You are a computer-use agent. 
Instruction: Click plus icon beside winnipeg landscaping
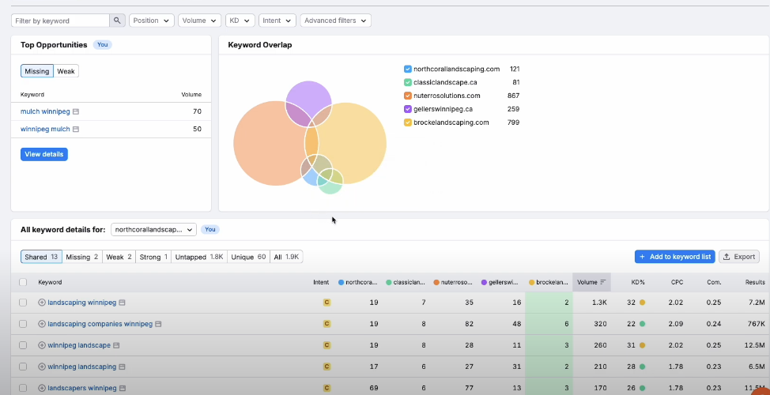(42, 367)
